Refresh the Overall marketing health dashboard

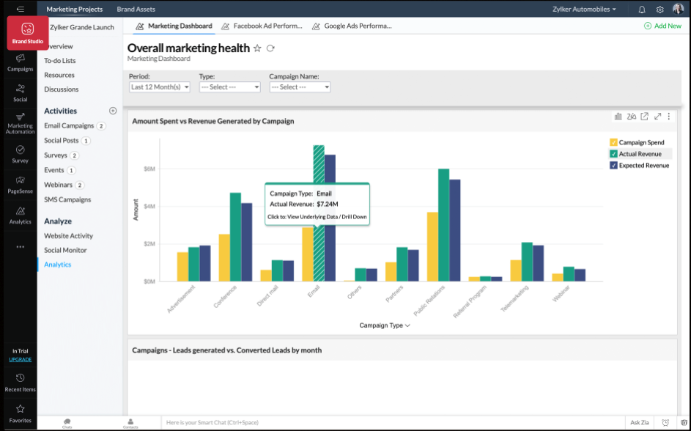point(270,48)
